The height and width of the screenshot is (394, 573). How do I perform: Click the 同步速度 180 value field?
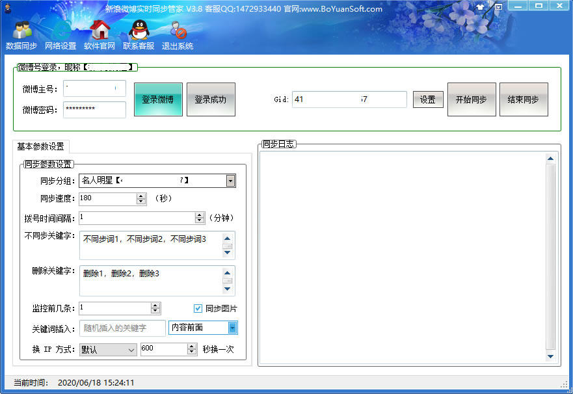click(108, 199)
